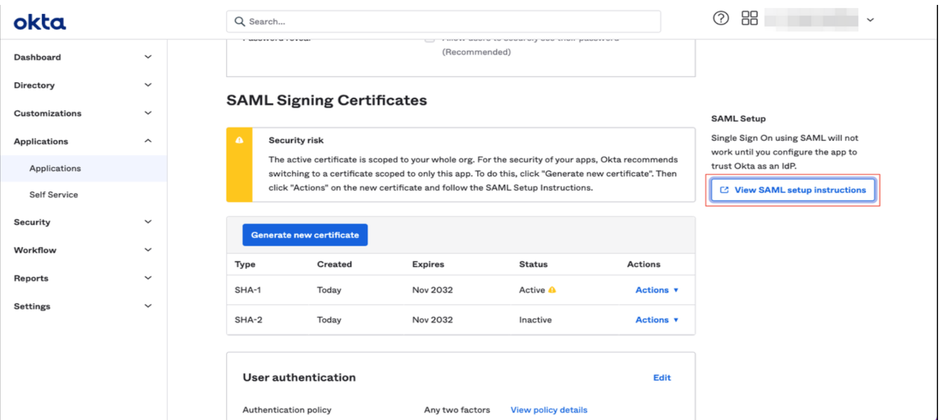This screenshot has height=420, width=940.
Task: Click the Generate new certificate button
Action: point(304,235)
